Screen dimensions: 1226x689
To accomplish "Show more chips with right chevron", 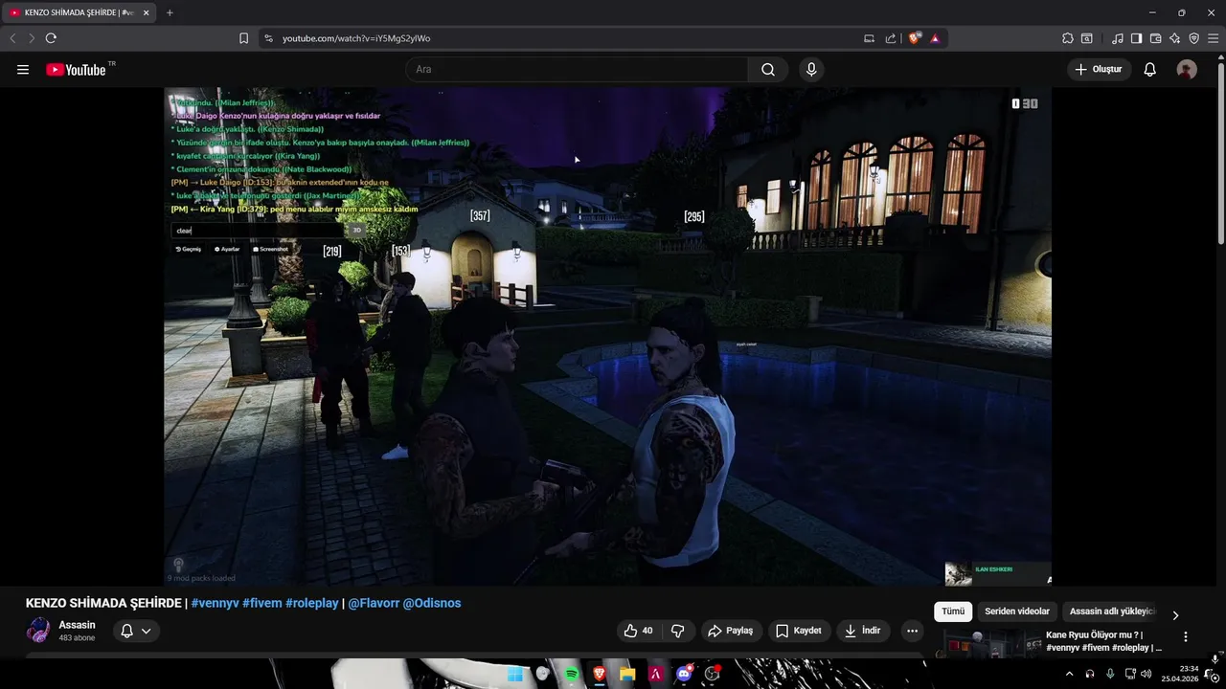I will tap(1175, 615).
